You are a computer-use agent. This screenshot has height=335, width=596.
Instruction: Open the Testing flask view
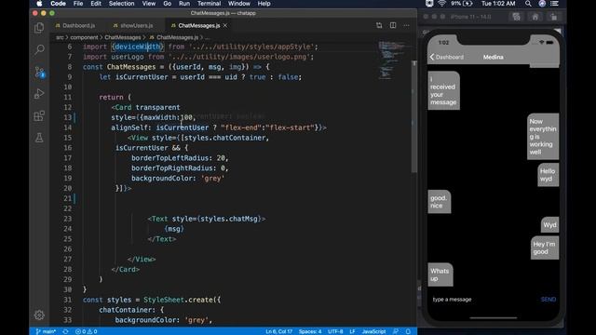pyautogui.click(x=39, y=138)
